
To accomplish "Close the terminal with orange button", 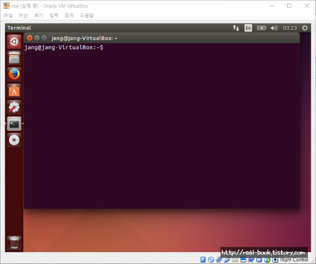I will click(x=29, y=38).
